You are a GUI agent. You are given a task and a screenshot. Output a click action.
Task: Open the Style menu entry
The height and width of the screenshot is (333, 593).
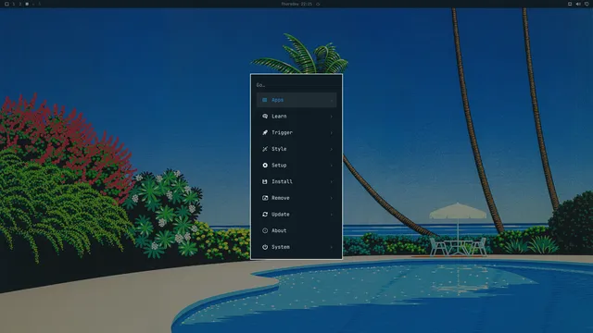[x=296, y=149]
